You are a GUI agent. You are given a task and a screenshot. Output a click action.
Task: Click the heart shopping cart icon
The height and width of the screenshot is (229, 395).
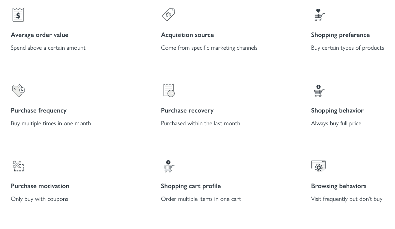pyautogui.click(x=319, y=15)
